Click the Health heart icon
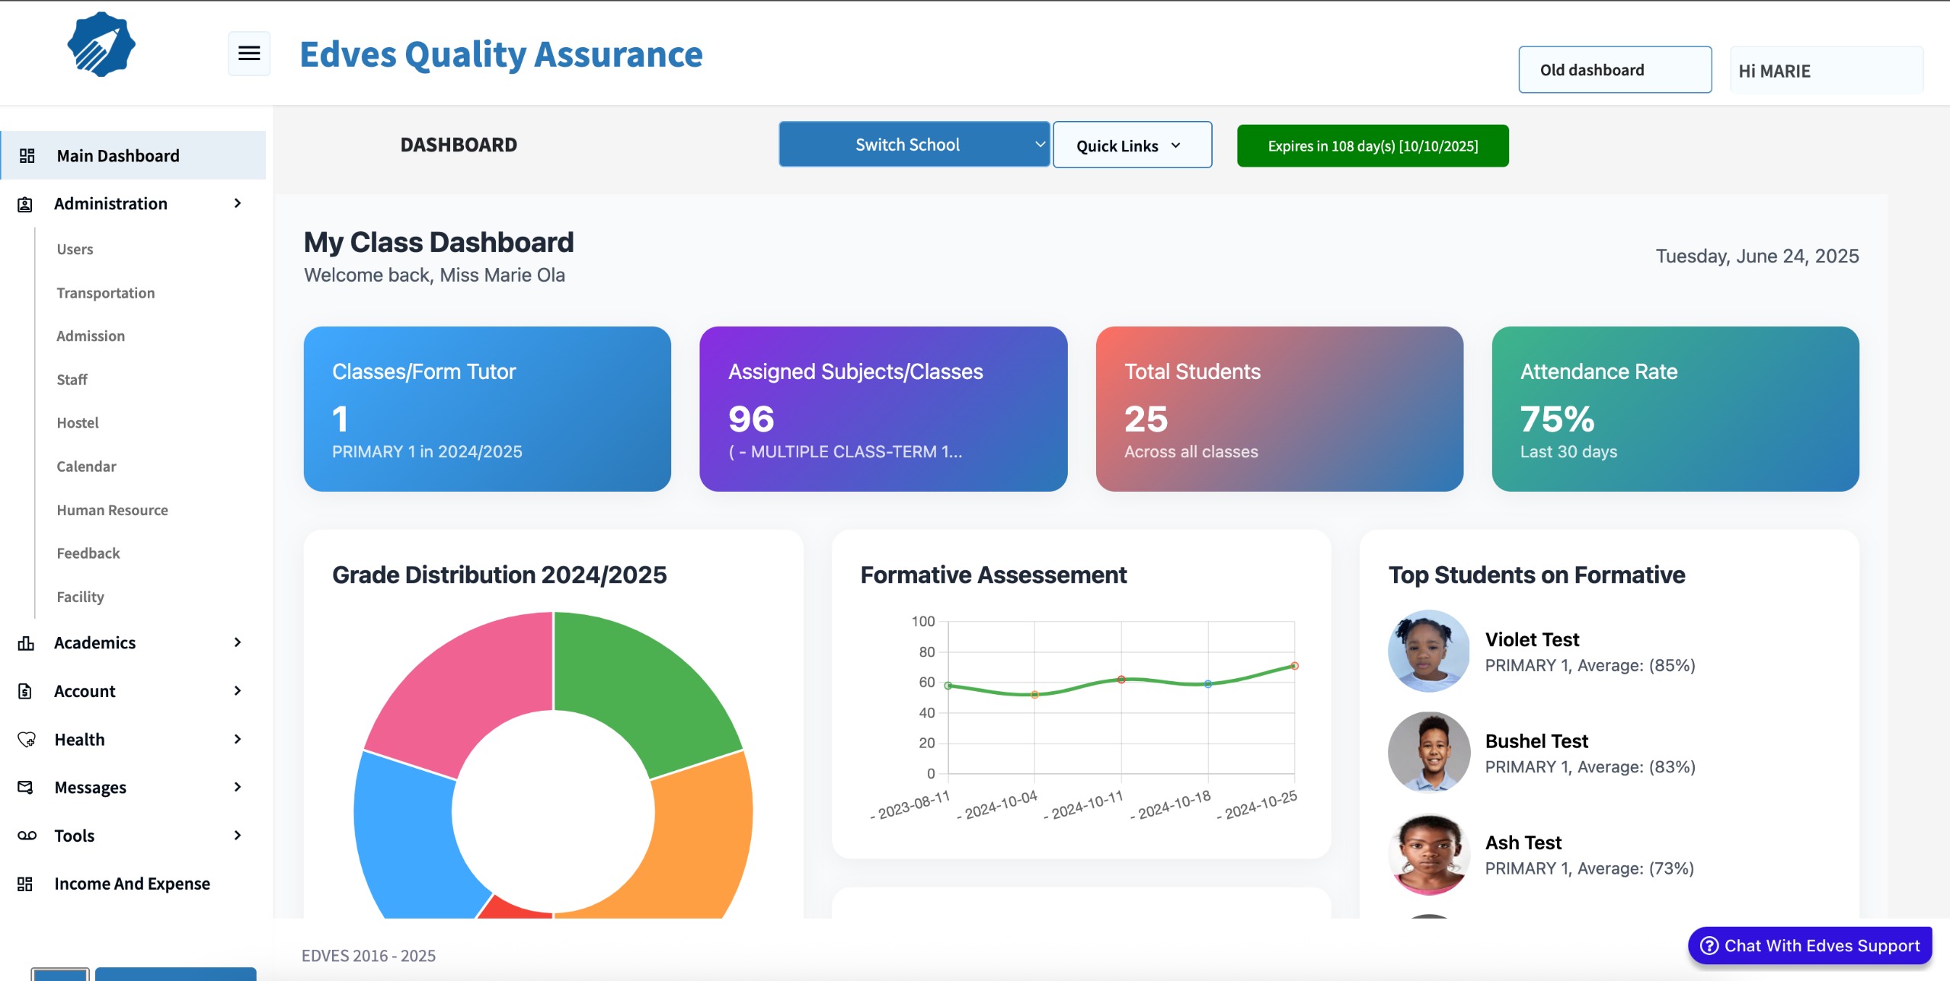Screen dimensions: 1950x981 pyautogui.click(x=27, y=739)
